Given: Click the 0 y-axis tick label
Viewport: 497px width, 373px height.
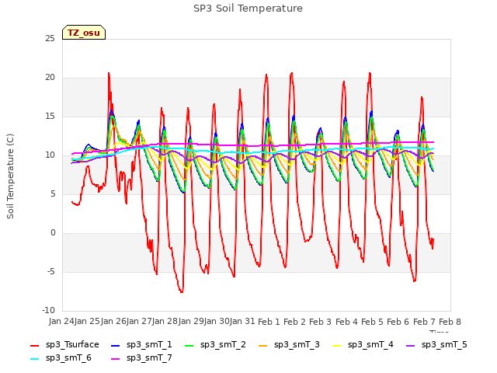Looking at the screenshot, I should pos(53,233).
